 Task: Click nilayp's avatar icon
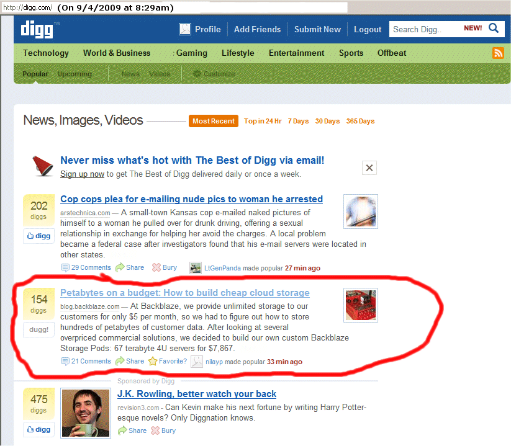pyautogui.click(x=196, y=362)
